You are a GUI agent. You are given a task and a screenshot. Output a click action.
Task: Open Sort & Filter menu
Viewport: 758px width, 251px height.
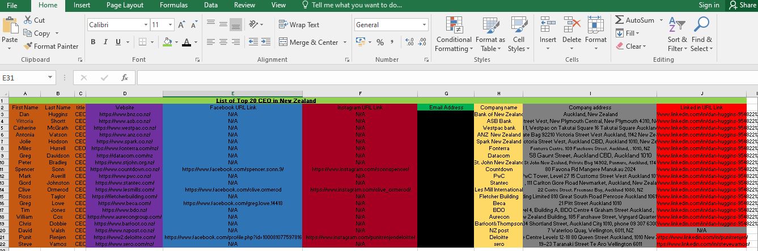pyautogui.click(x=677, y=34)
